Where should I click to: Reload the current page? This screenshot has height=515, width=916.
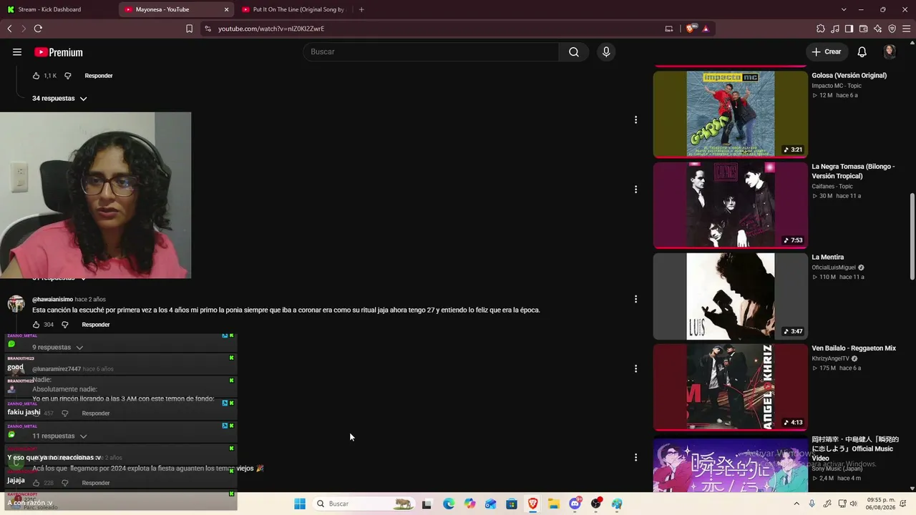coord(38,29)
